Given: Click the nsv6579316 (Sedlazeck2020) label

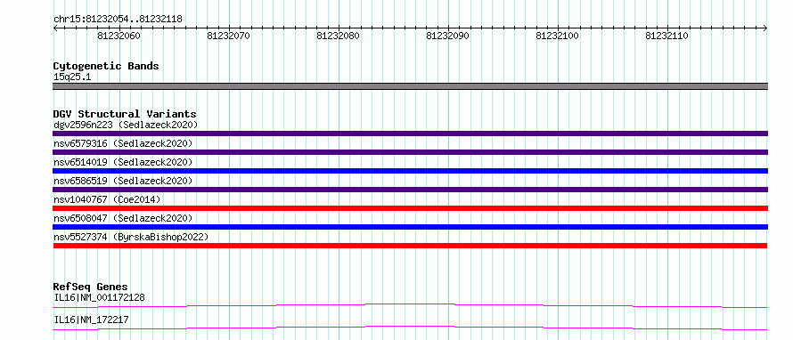Looking at the screenshot, I should 123,143.
